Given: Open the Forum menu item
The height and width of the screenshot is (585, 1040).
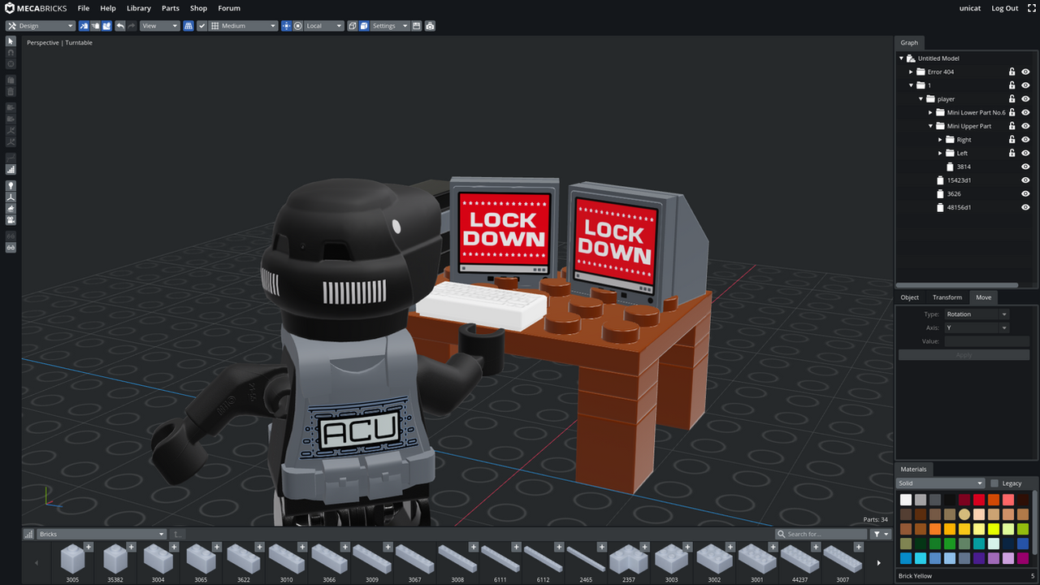Looking at the screenshot, I should coord(229,8).
